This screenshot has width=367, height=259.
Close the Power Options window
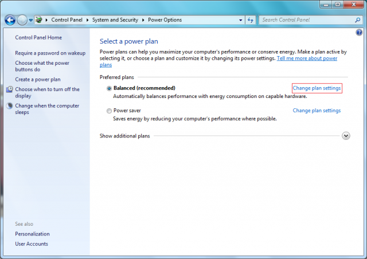tap(354, 5)
